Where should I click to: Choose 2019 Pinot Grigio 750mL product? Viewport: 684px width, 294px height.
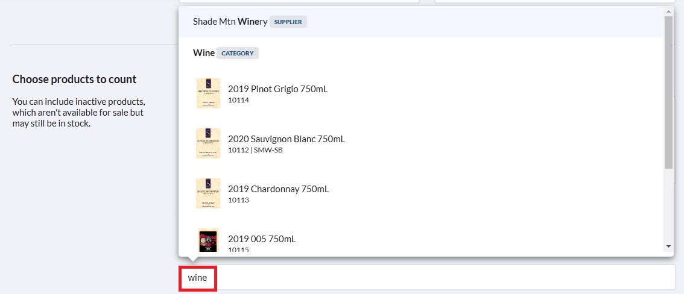click(x=421, y=93)
